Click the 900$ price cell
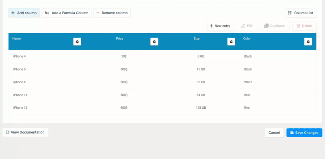 pos(124,107)
